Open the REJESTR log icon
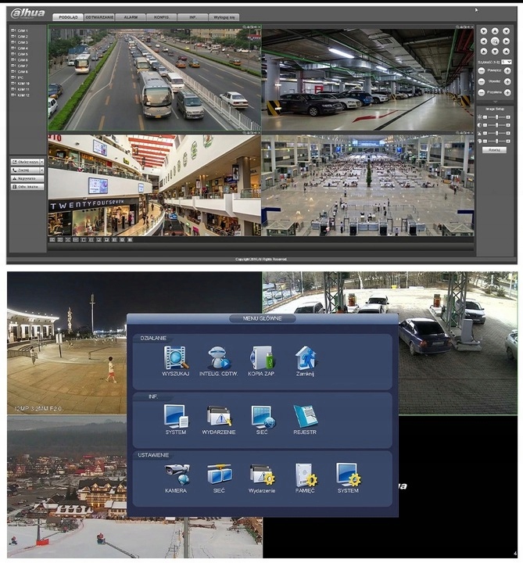This screenshot has height=563, width=523. pos(305,416)
